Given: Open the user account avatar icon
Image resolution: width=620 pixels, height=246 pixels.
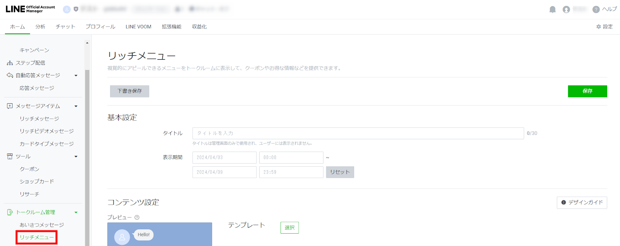Looking at the screenshot, I should tap(566, 10).
